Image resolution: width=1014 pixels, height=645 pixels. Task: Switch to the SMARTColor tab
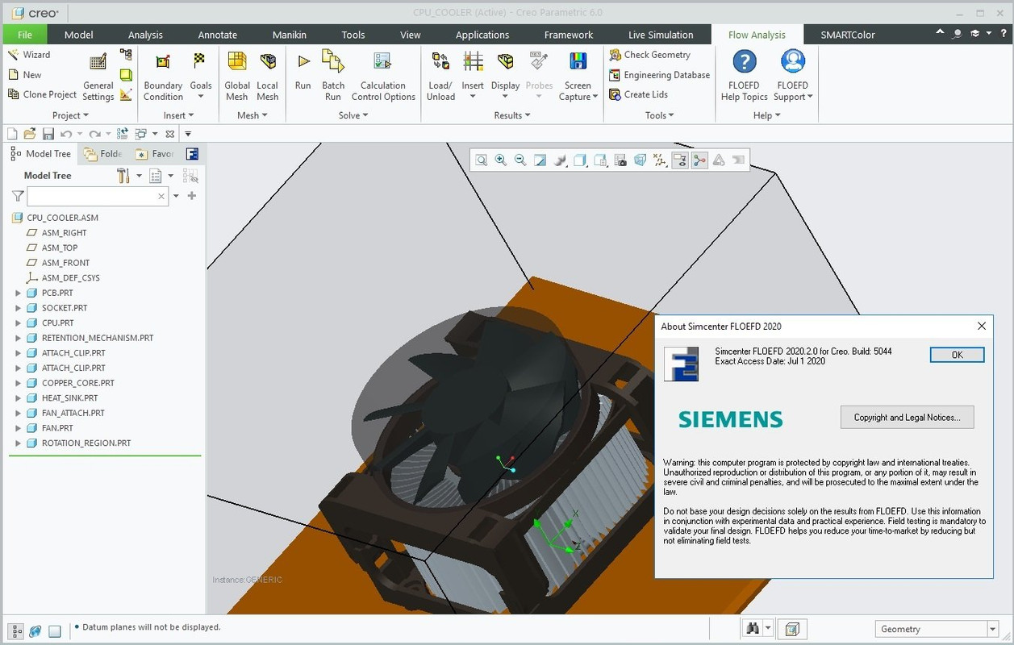[848, 35]
